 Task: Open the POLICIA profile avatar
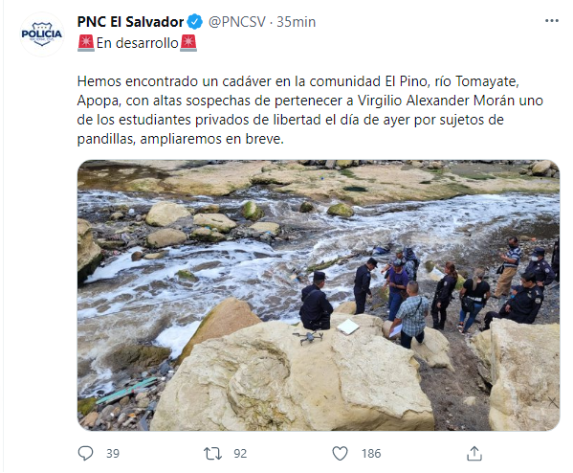[x=42, y=34]
